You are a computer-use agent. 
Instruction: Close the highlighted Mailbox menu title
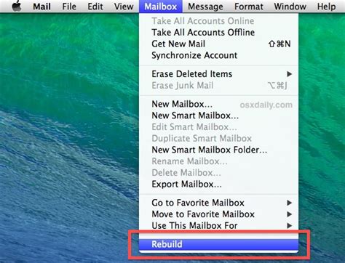click(160, 7)
